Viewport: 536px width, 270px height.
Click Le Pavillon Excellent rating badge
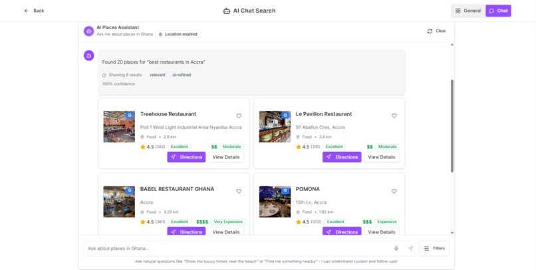tap(334, 147)
